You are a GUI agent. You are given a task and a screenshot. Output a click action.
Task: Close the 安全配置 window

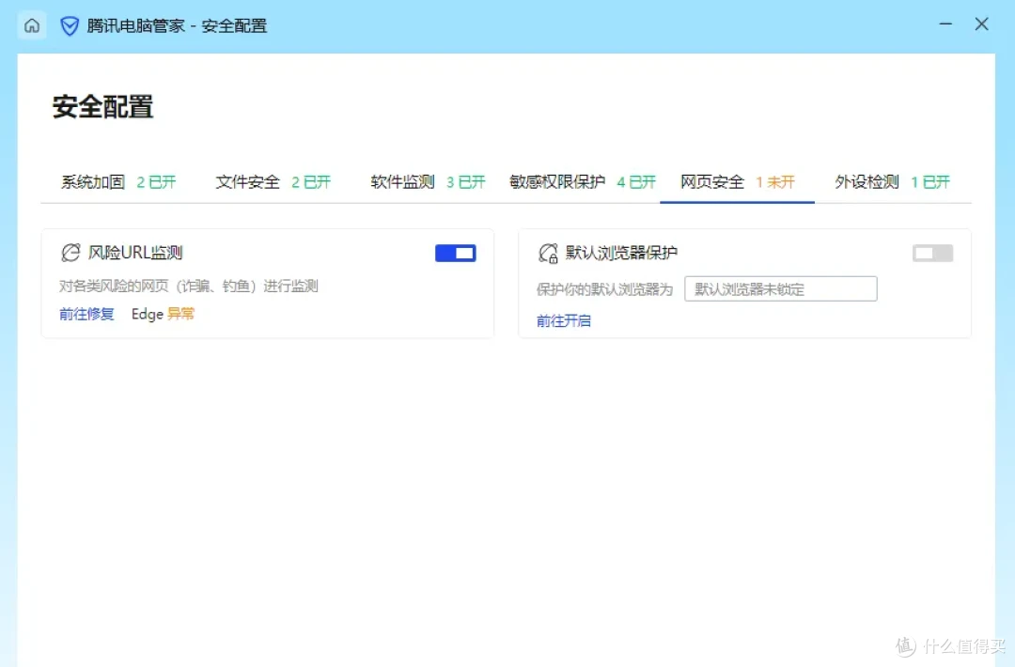[x=981, y=24]
